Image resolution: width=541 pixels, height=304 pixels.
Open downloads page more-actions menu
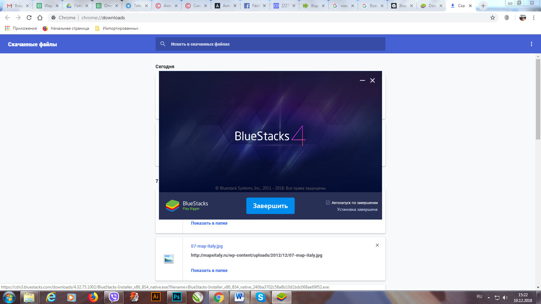[x=532, y=44]
